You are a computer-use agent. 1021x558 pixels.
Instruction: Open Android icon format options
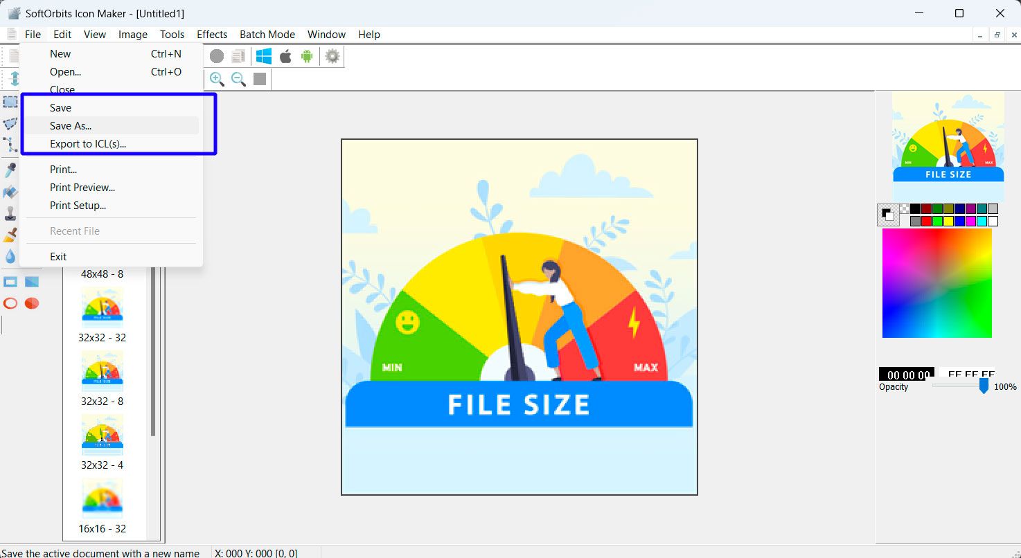coord(307,56)
